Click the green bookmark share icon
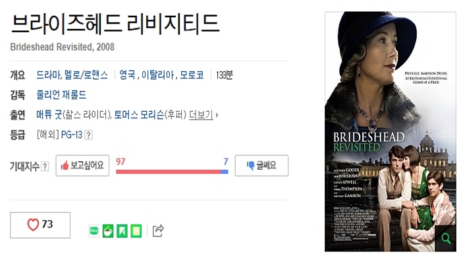Viewport: 461px width, 275px height. click(122, 231)
